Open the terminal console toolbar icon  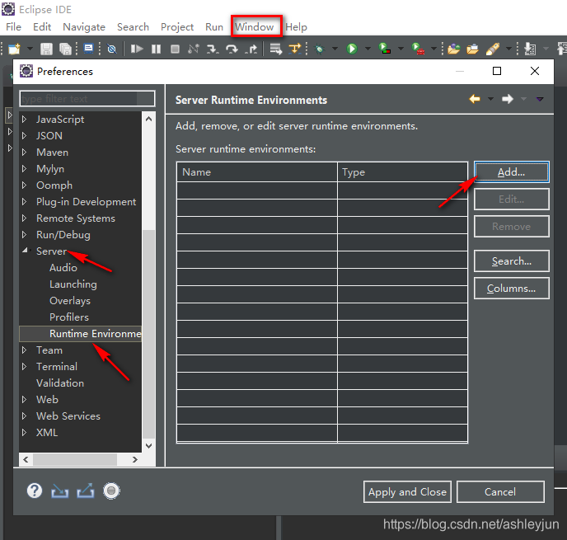[x=89, y=49]
